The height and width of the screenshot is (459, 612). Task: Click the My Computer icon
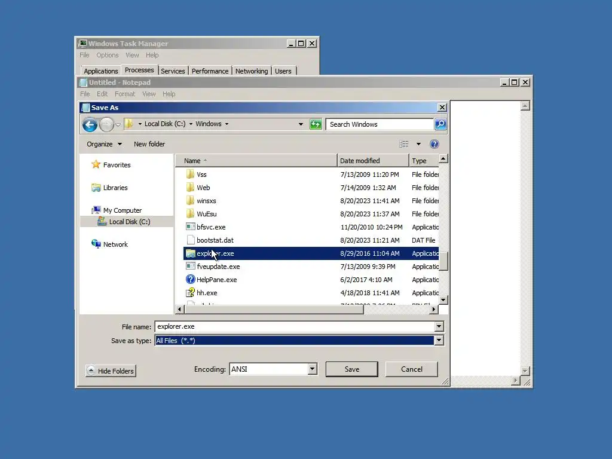[96, 210]
